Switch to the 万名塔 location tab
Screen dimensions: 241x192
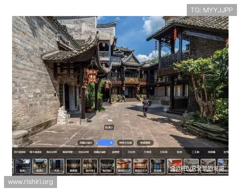tap(163, 152)
